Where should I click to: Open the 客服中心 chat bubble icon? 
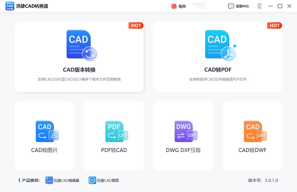(231, 6)
